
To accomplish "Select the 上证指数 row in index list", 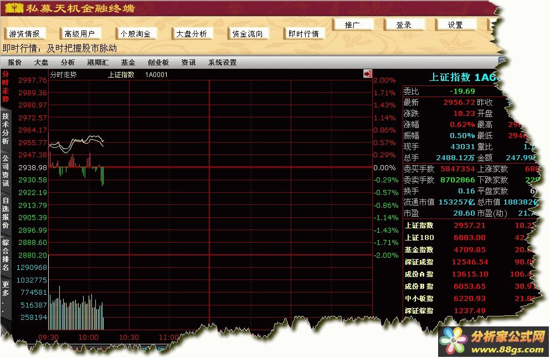I will click(470, 226).
